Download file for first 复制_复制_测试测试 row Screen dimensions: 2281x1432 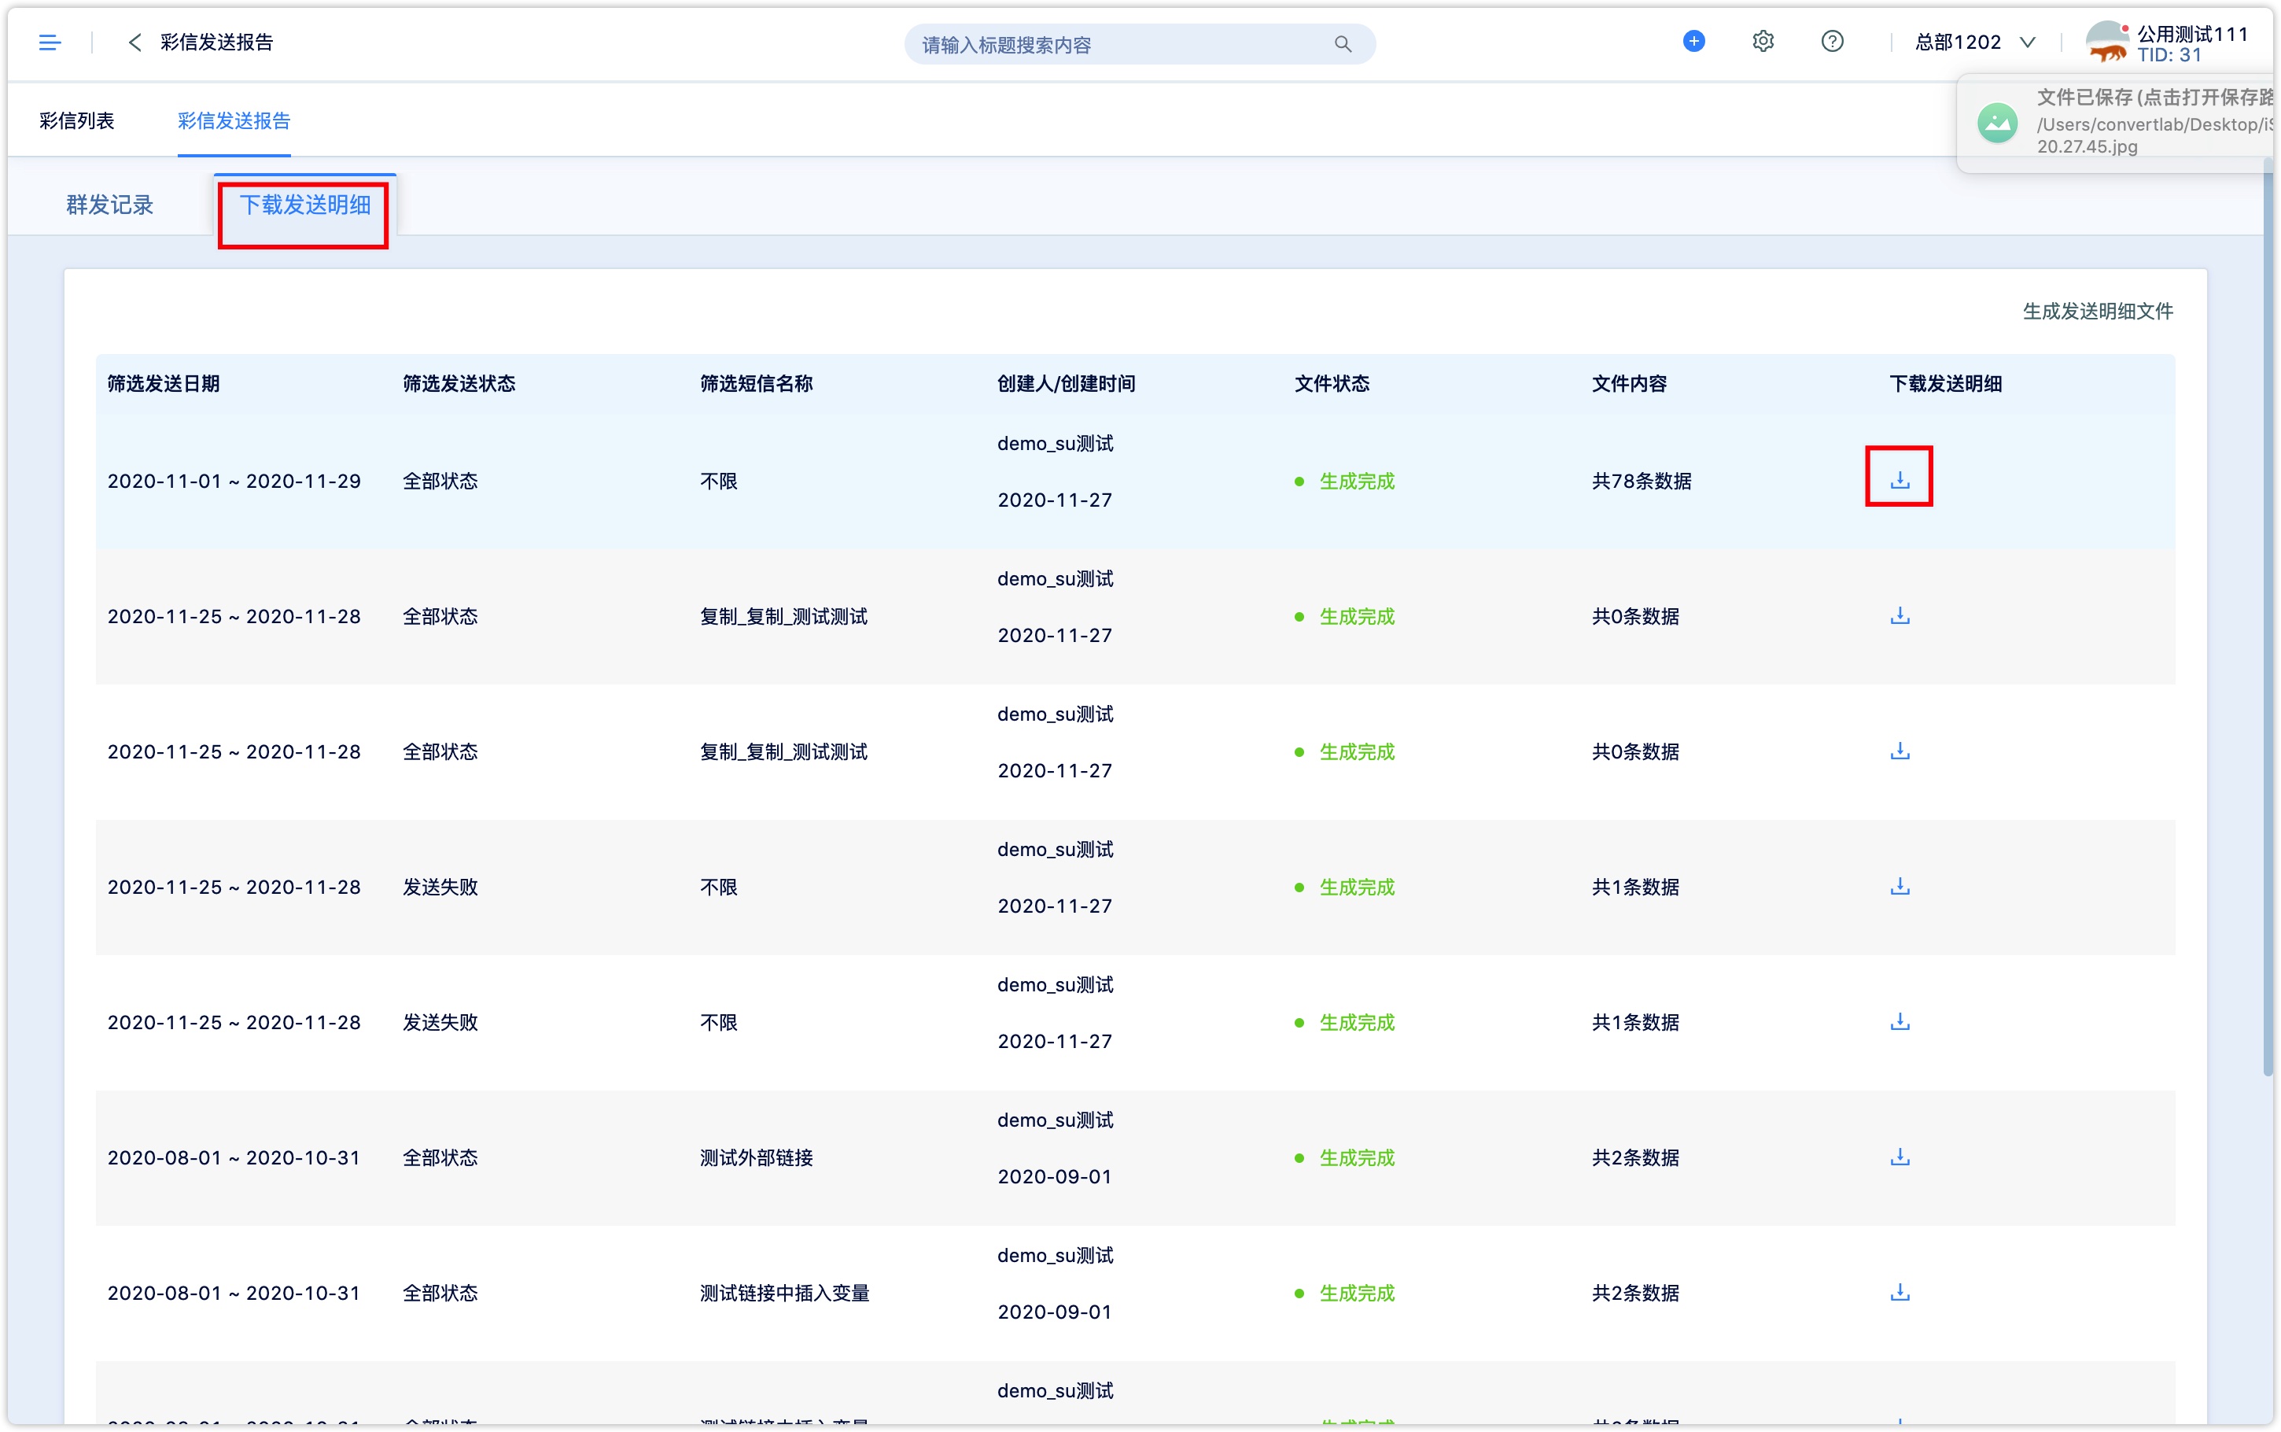(x=1899, y=617)
